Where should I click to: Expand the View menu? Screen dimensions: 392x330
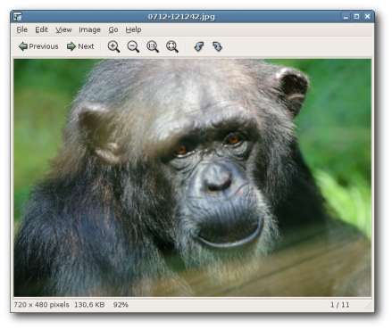coord(63,29)
